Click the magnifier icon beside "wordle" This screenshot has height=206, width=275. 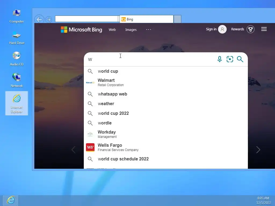[x=90, y=123]
